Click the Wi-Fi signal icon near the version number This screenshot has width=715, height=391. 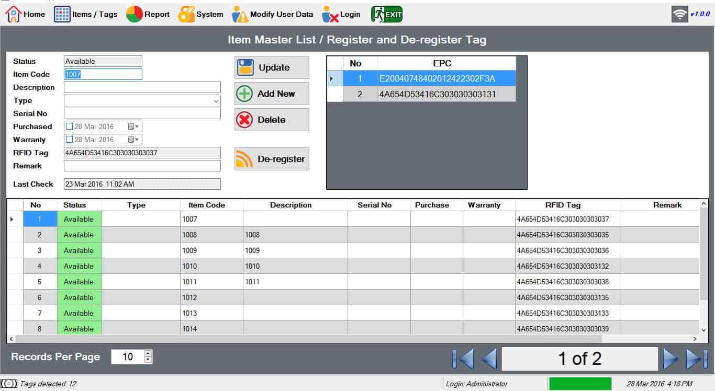(x=679, y=14)
